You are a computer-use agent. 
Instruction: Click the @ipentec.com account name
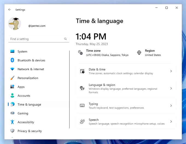(x=37, y=26)
